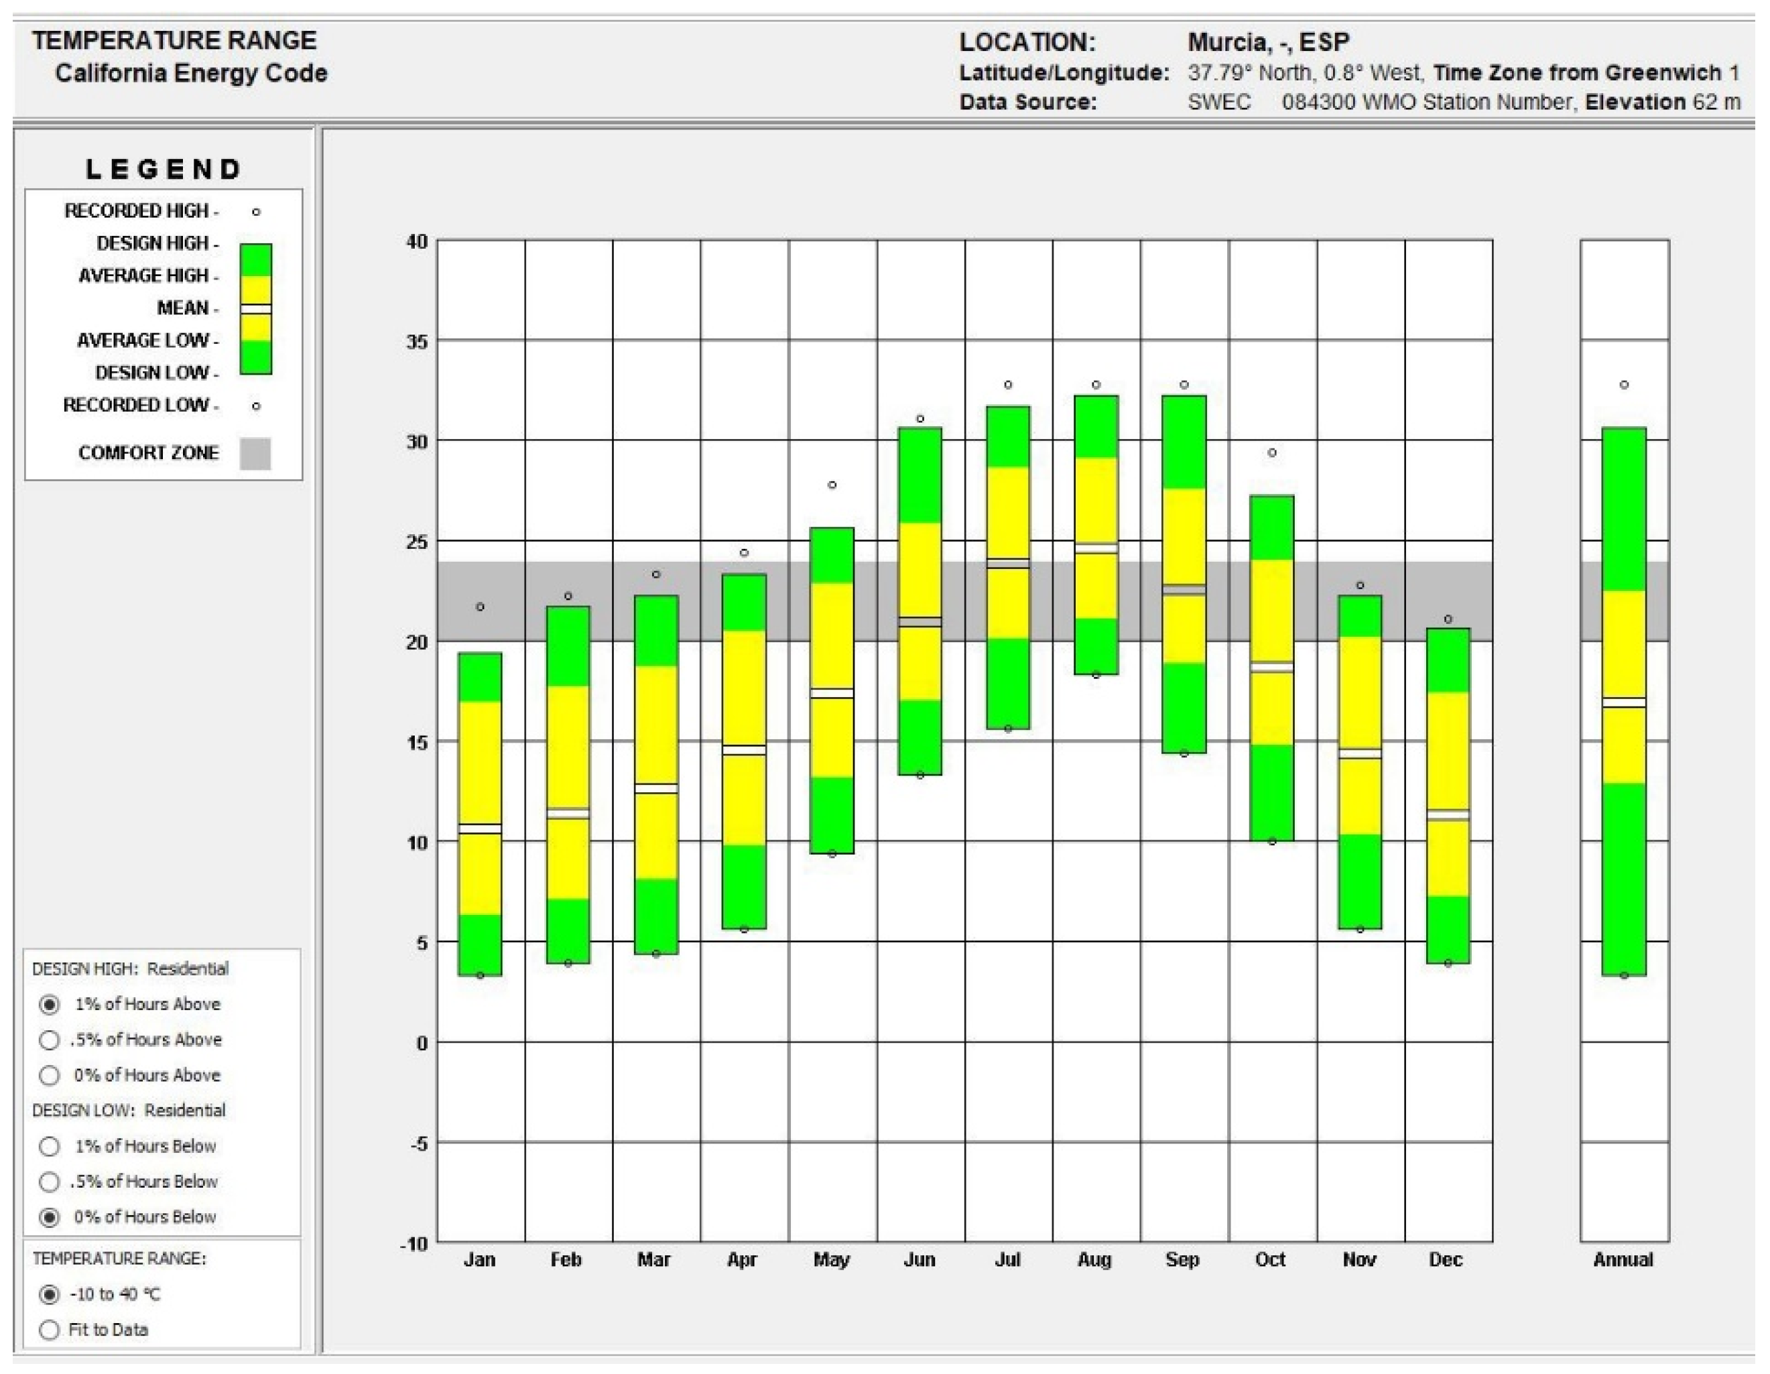
Task: Select 1% of Hours Below option
Action: [50, 1146]
